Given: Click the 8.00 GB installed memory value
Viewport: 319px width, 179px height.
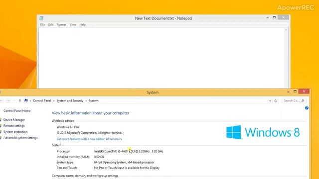Looking at the screenshot, I should [99, 157].
